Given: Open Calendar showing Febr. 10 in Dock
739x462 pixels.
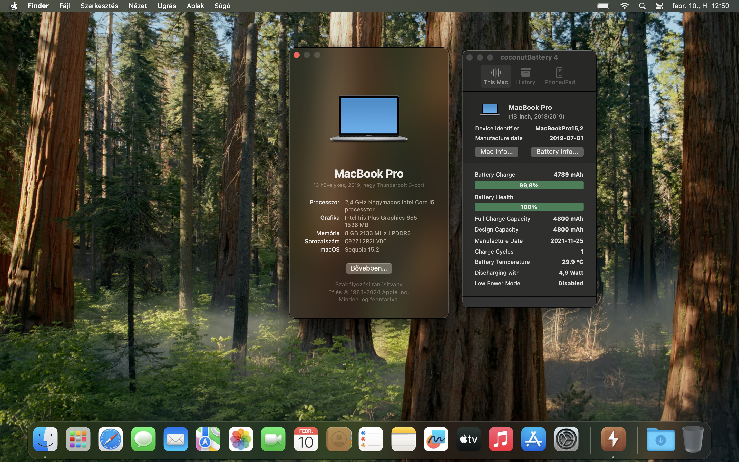Looking at the screenshot, I should click(306, 439).
